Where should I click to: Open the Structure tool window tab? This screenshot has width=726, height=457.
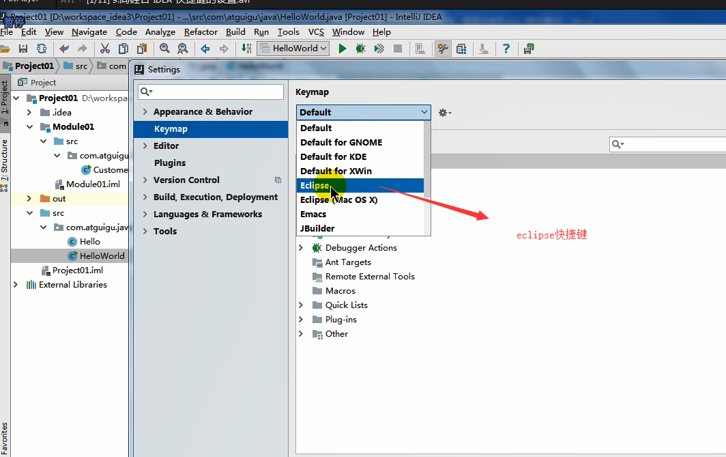pos(5,165)
